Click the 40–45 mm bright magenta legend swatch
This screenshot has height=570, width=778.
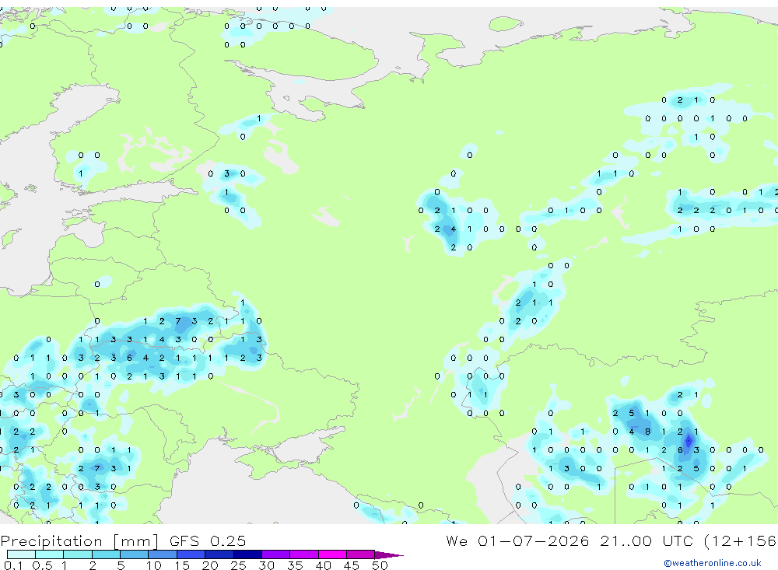332,554
